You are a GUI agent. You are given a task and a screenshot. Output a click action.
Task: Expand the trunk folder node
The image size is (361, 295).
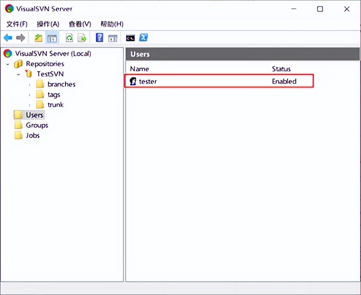pyautogui.click(x=29, y=105)
